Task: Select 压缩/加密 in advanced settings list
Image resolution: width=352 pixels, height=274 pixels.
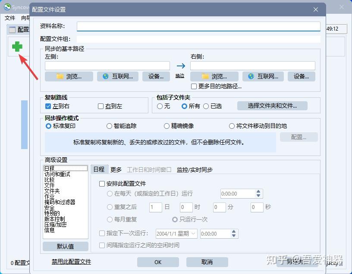Action: pyautogui.click(x=55, y=224)
